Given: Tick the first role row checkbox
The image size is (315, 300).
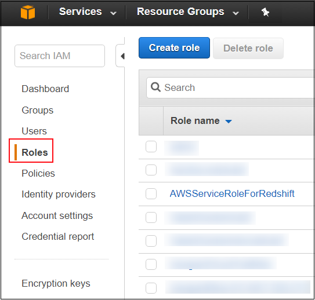Looking at the screenshot, I should click(x=151, y=147).
